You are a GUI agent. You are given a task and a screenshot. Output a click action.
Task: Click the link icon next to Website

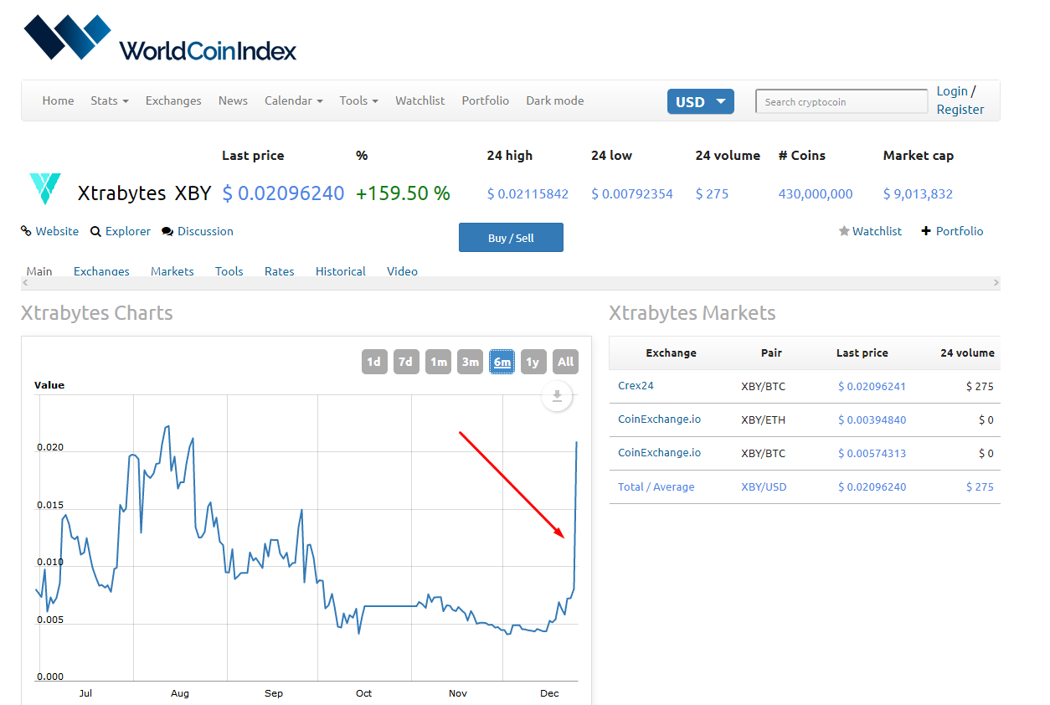(x=27, y=231)
